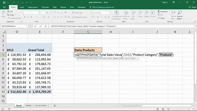Click Dairy Products cell

[88, 50]
